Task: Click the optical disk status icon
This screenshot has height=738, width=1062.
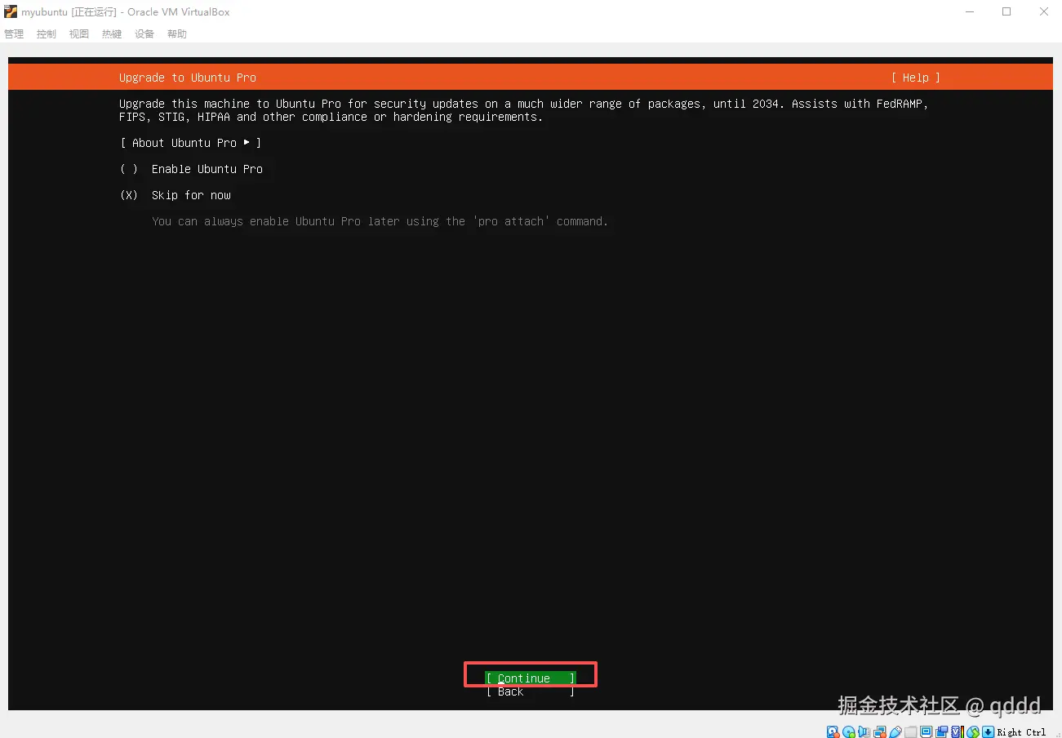Action: click(849, 731)
